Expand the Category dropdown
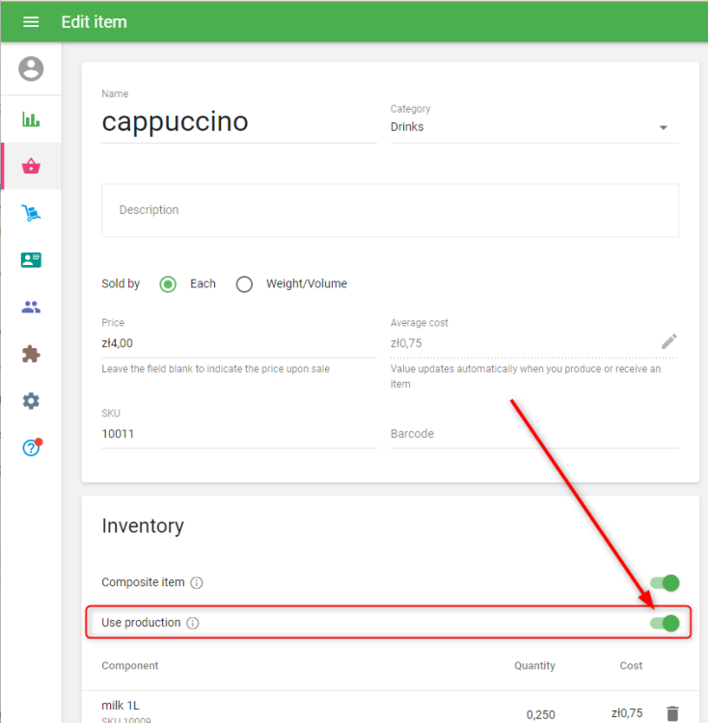The image size is (708, 723). [x=663, y=127]
